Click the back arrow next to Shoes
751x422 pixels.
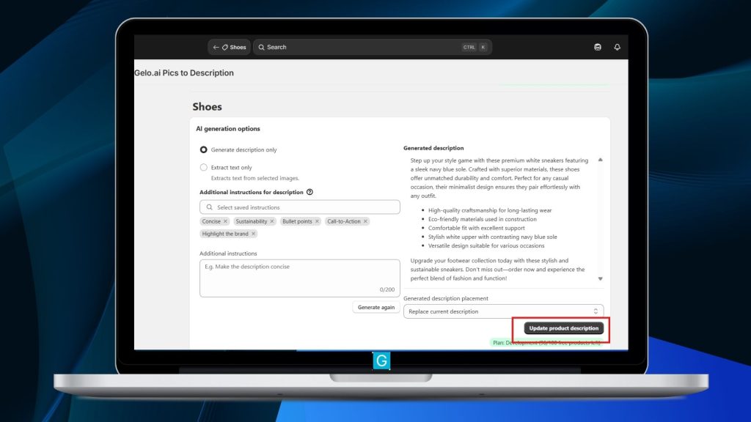click(216, 47)
